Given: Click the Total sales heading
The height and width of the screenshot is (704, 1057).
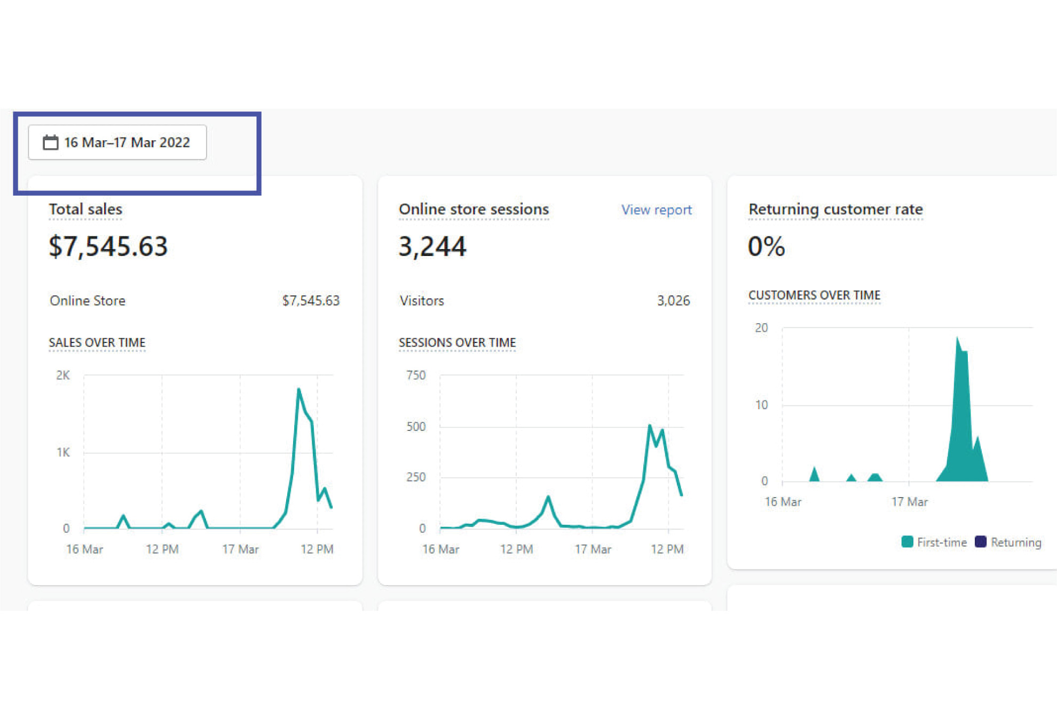Looking at the screenshot, I should pyautogui.click(x=85, y=209).
